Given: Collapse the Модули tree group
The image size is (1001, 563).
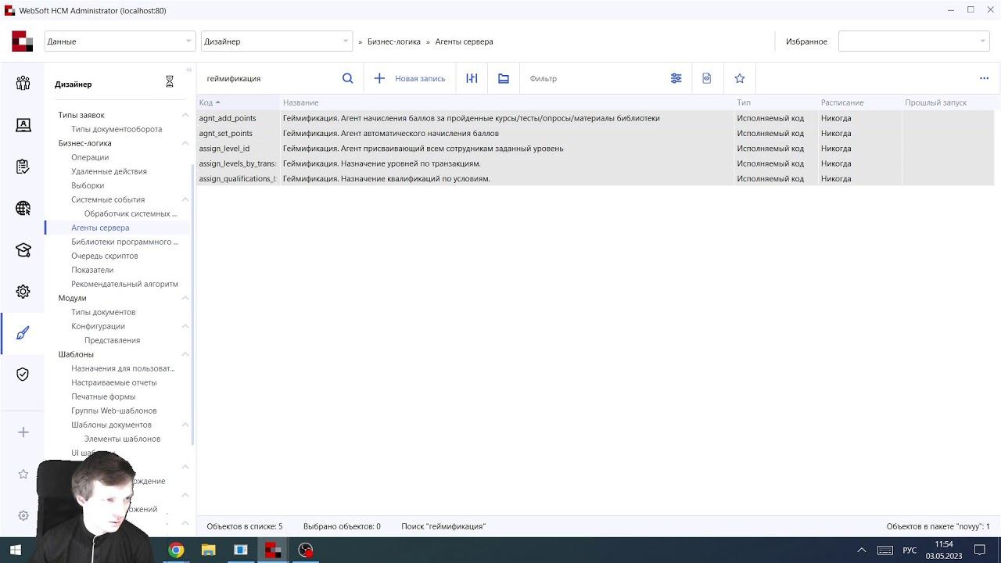Looking at the screenshot, I should [x=185, y=298].
